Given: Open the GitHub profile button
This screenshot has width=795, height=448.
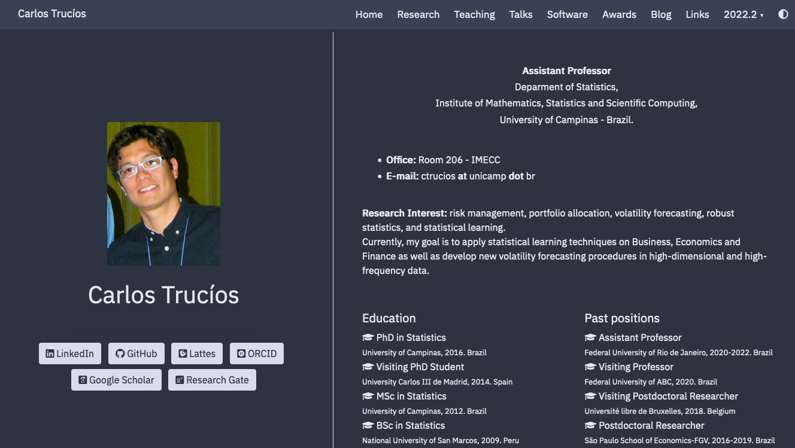Looking at the screenshot, I should pyautogui.click(x=136, y=353).
